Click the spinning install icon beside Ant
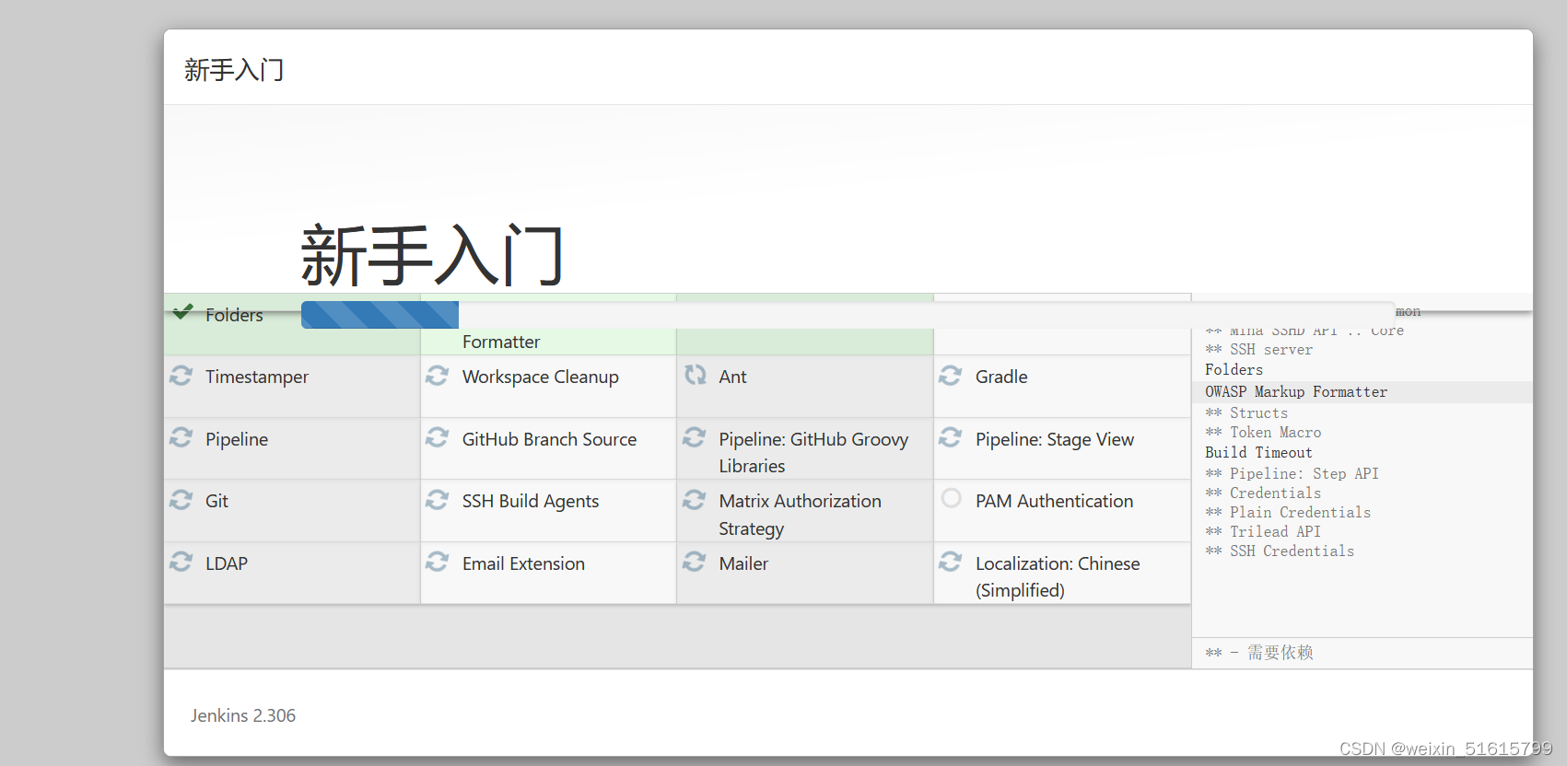The width and height of the screenshot is (1567, 766). pos(695,376)
